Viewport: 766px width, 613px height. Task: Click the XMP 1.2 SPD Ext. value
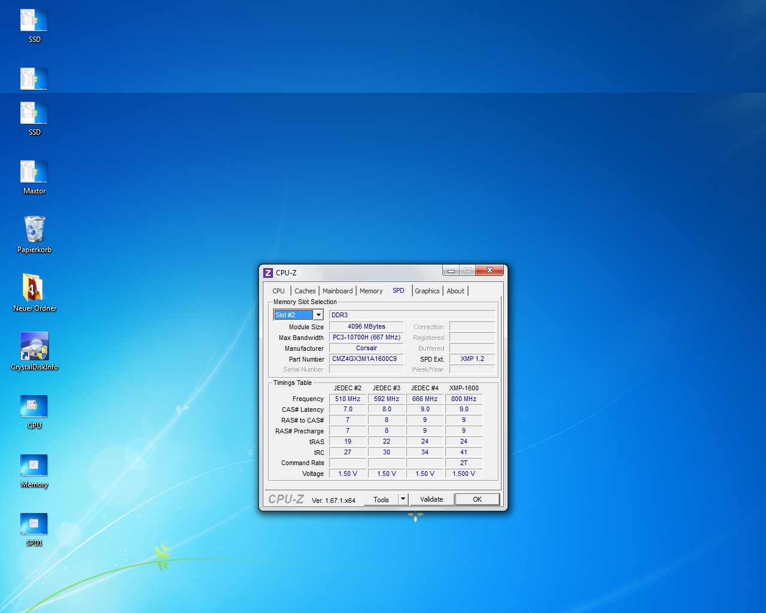click(x=472, y=359)
